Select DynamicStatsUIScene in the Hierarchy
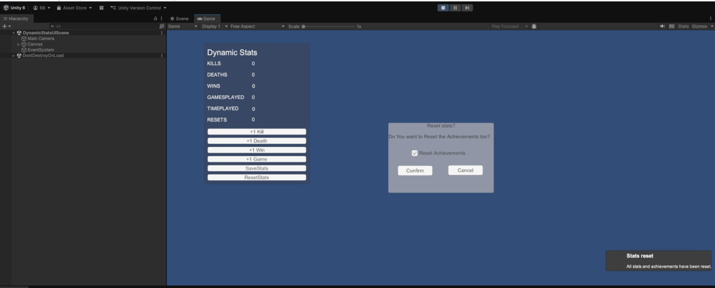This screenshot has height=288, width=715. (x=46, y=33)
